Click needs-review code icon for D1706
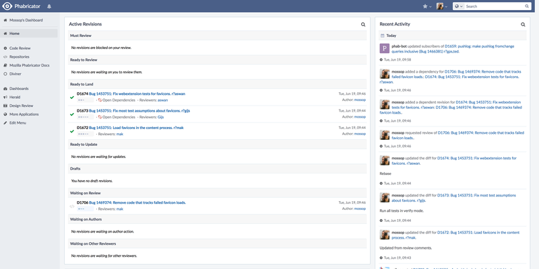Viewport: 539px width, 269px height. (72, 206)
